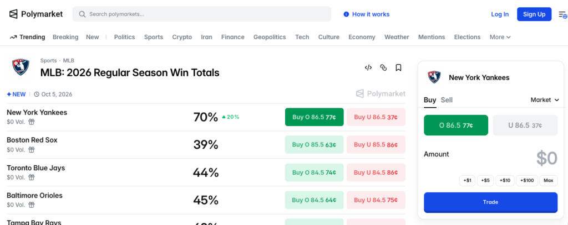Image resolution: width=568 pixels, height=225 pixels.
Task: Click the gift icon under New York Yankees
Action: [32, 122]
